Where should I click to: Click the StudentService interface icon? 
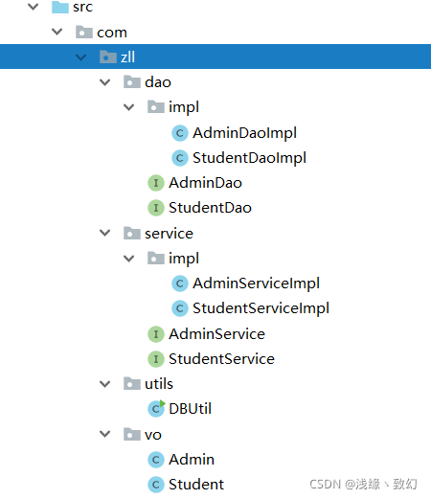click(x=156, y=359)
